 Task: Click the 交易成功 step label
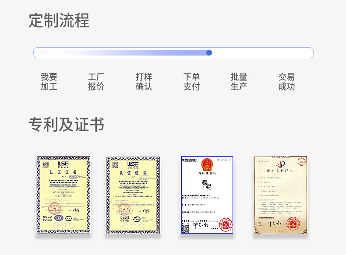[286, 82]
